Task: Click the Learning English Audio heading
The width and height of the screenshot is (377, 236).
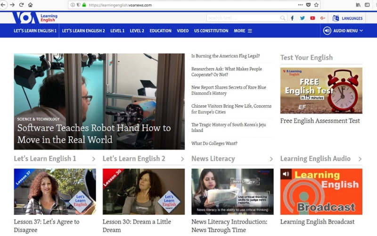Action: [315, 159]
